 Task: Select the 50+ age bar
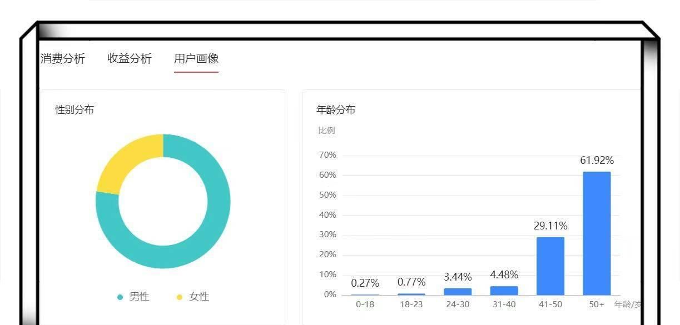tap(597, 233)
